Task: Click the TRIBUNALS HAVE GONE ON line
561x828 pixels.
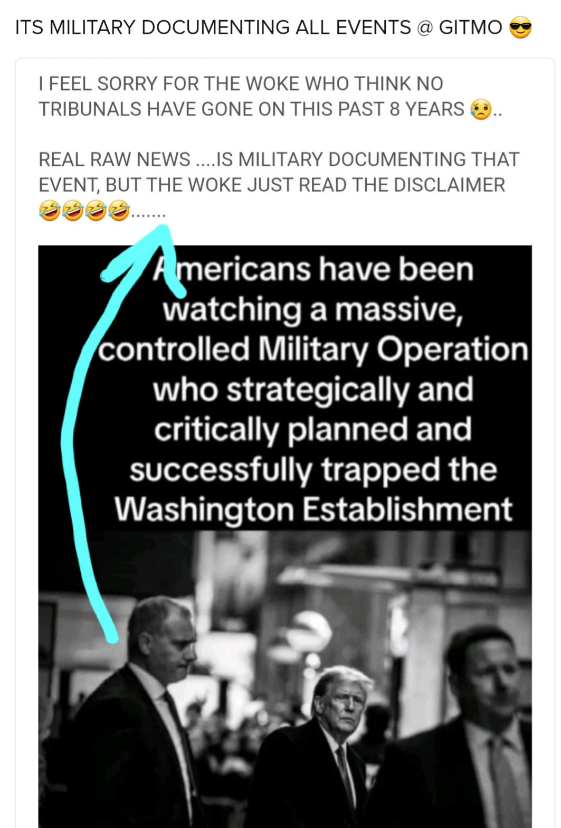Action: tap(251, 109)
